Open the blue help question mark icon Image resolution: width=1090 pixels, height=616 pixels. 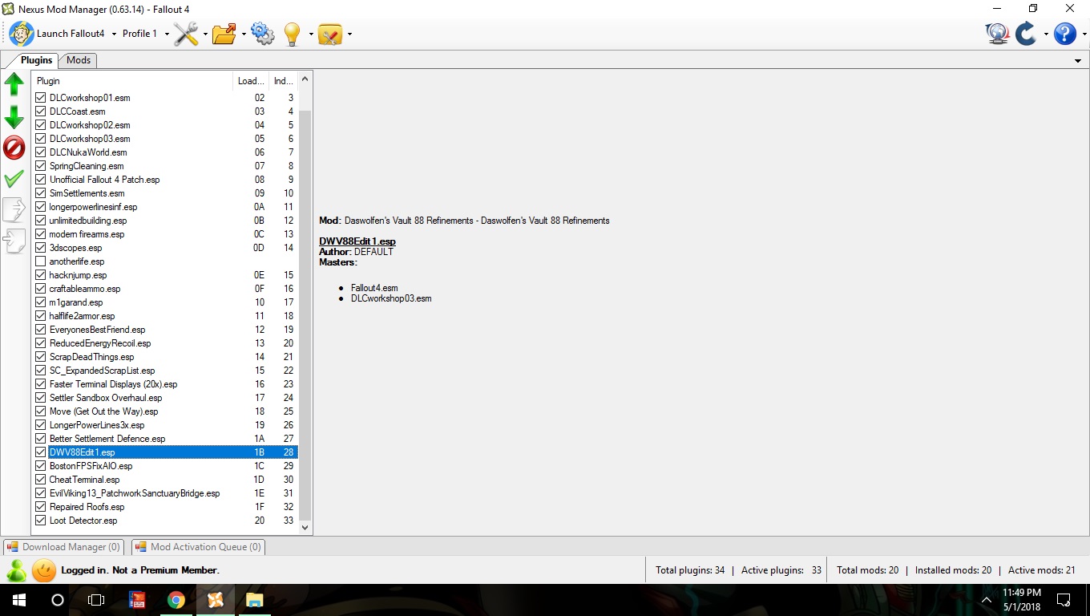coord(1064,34)
